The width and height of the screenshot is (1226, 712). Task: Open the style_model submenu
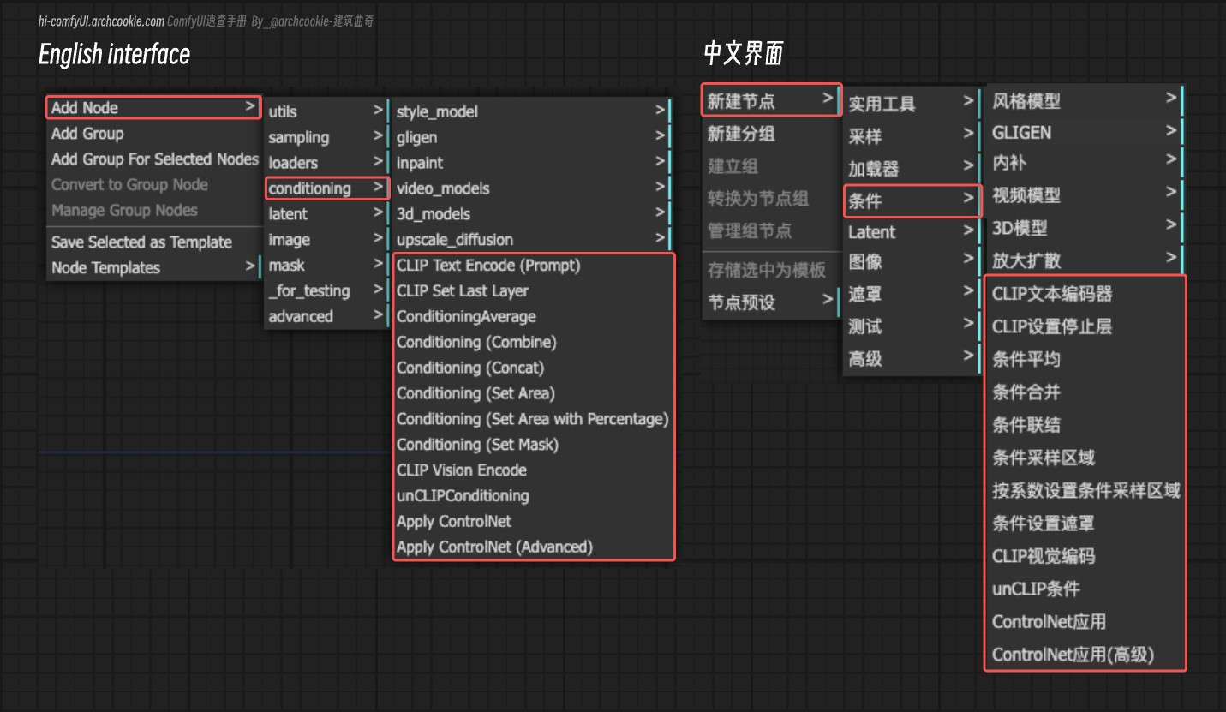(x=531, y=111)
